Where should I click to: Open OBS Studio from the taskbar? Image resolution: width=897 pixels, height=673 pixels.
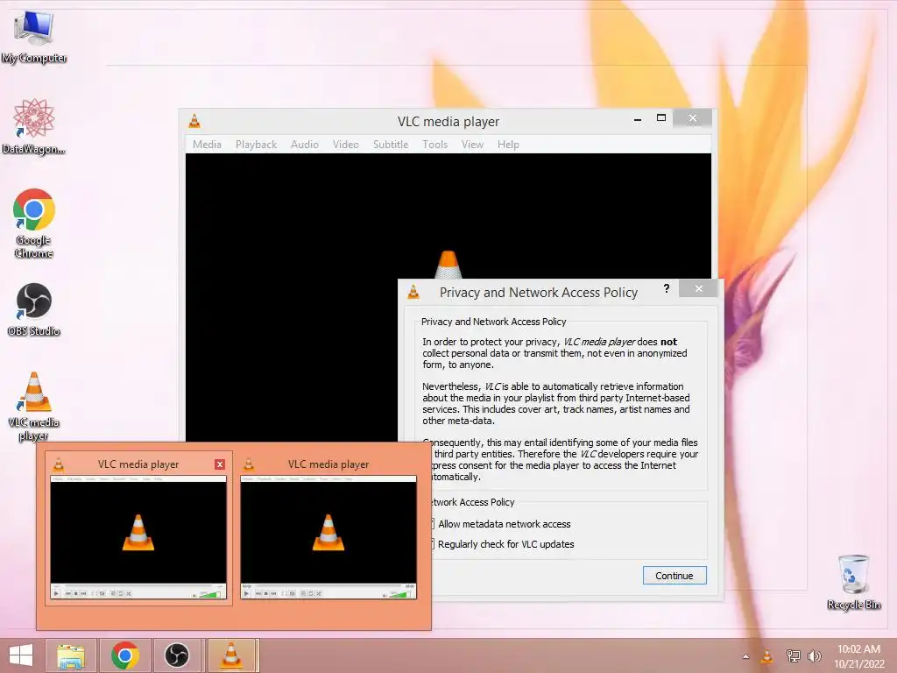pos(177,655)
